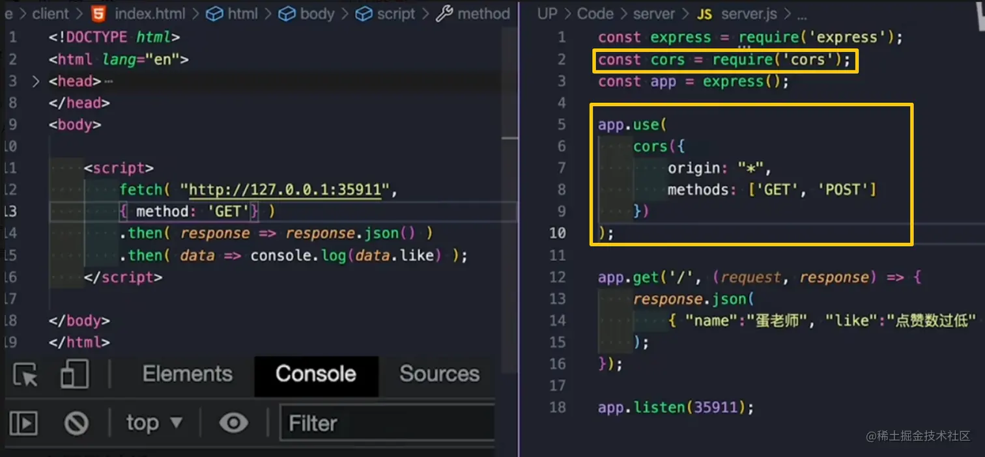Open the top context dropdown
The height and width of the screenshot is (457, 985).
coord(154,423)
